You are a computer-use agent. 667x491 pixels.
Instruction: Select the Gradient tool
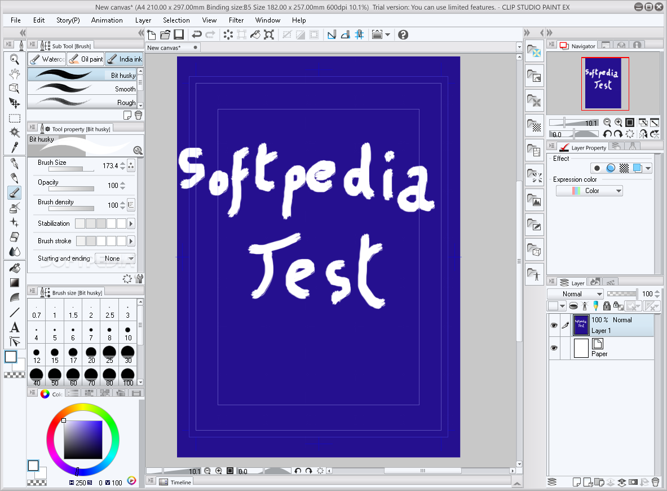(15, 283)
